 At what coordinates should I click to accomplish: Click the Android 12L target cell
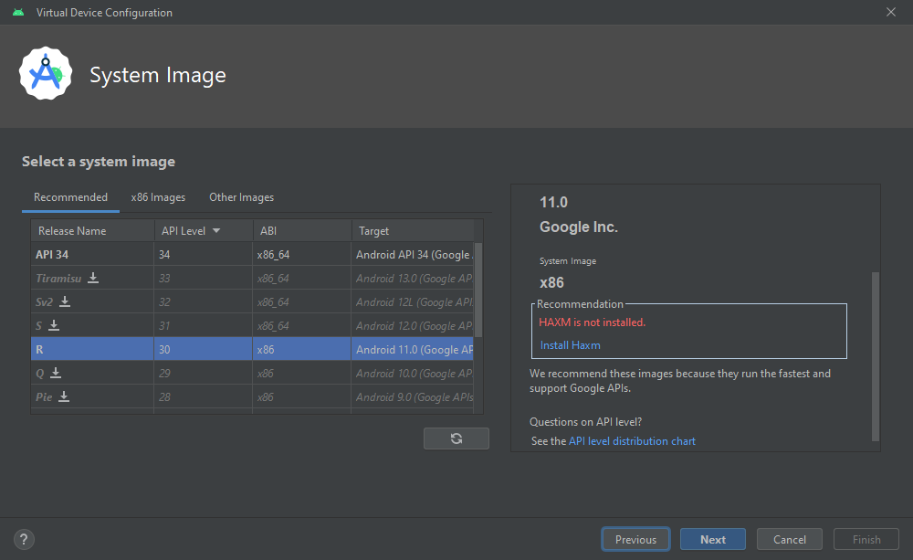click(413, 301)
